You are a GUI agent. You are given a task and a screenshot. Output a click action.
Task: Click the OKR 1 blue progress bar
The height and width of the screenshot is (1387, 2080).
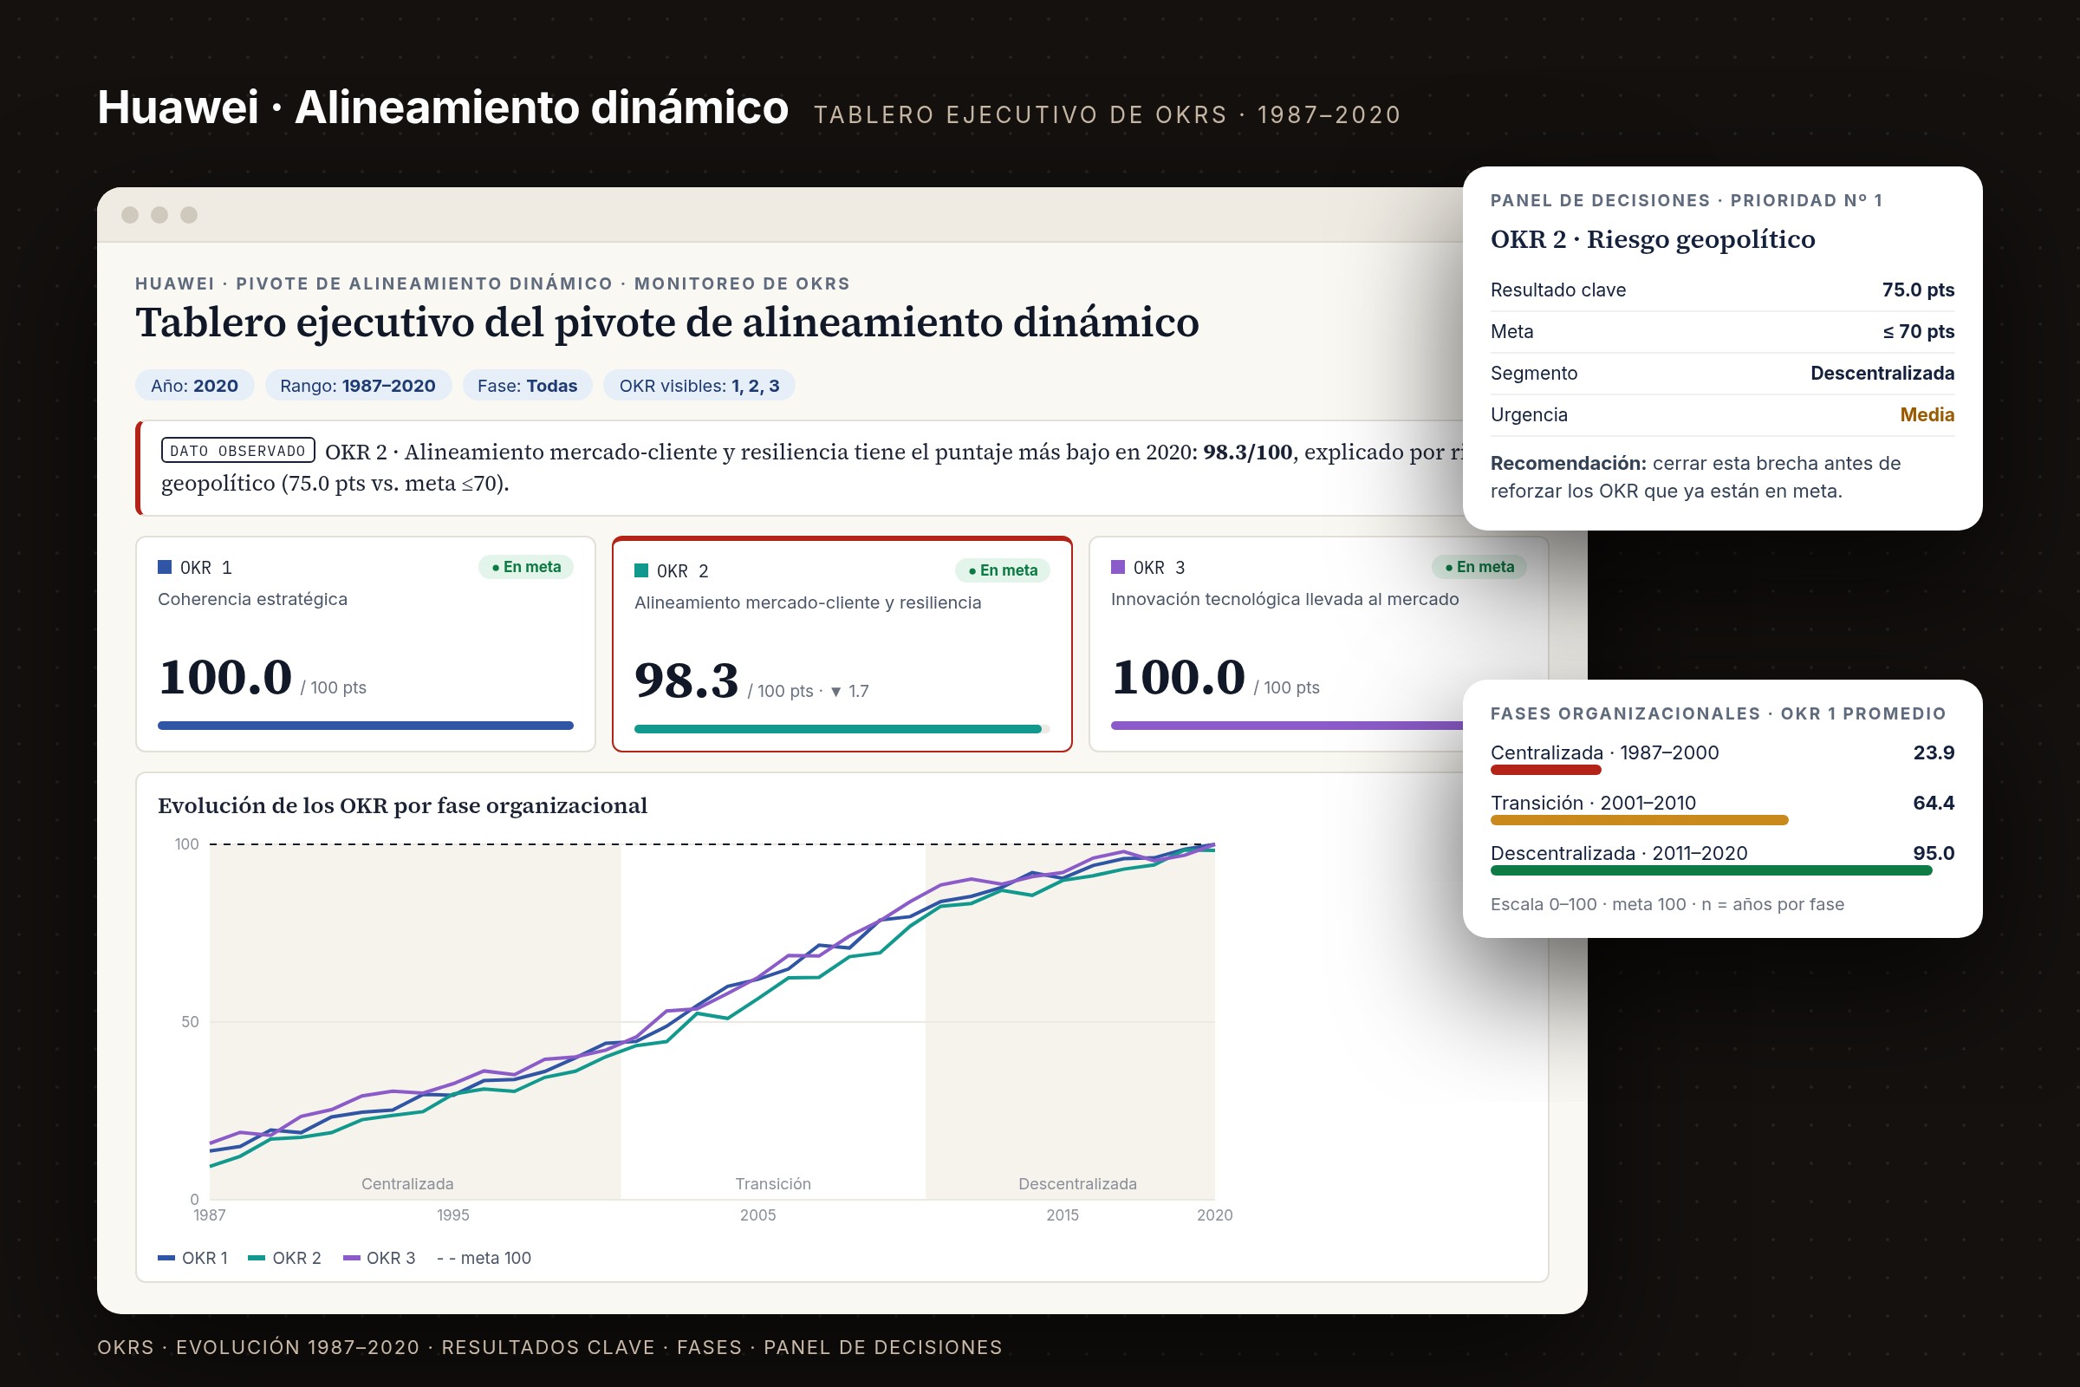365,726
